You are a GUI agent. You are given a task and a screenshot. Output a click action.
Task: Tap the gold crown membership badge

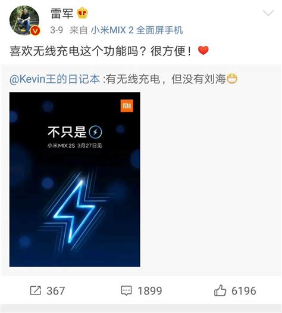pos(82,13)
